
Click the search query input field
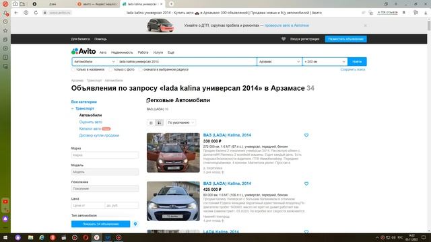click(187, 62)
